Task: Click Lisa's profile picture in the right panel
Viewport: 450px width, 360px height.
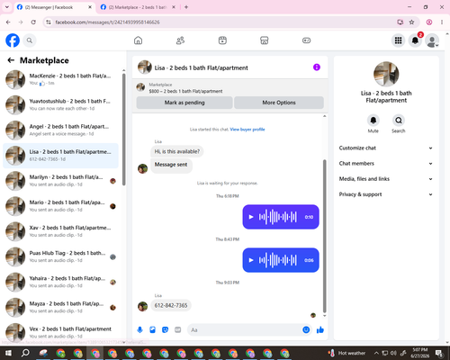Action: [x=386, y=74]
